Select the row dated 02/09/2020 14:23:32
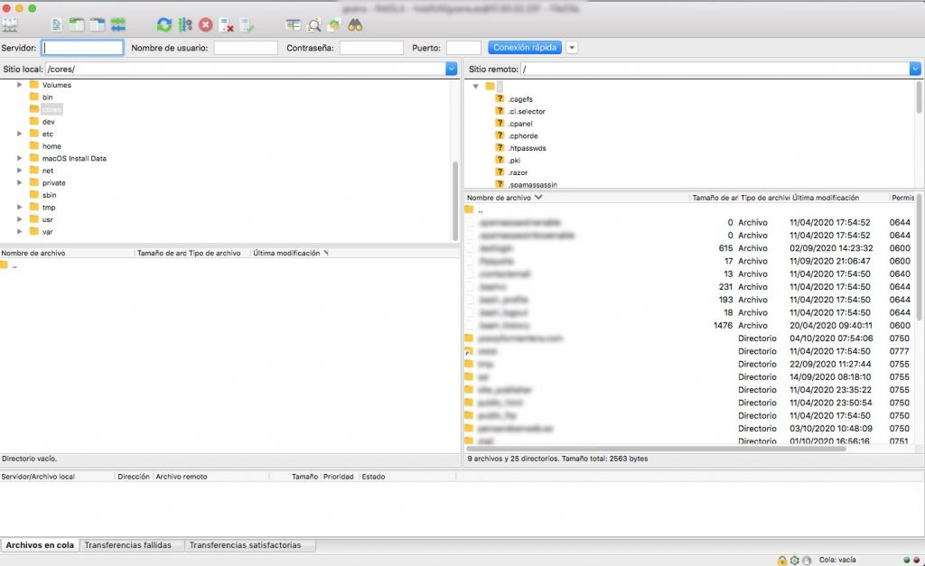Viewport: 925px width, 566px height. (690, 248)
